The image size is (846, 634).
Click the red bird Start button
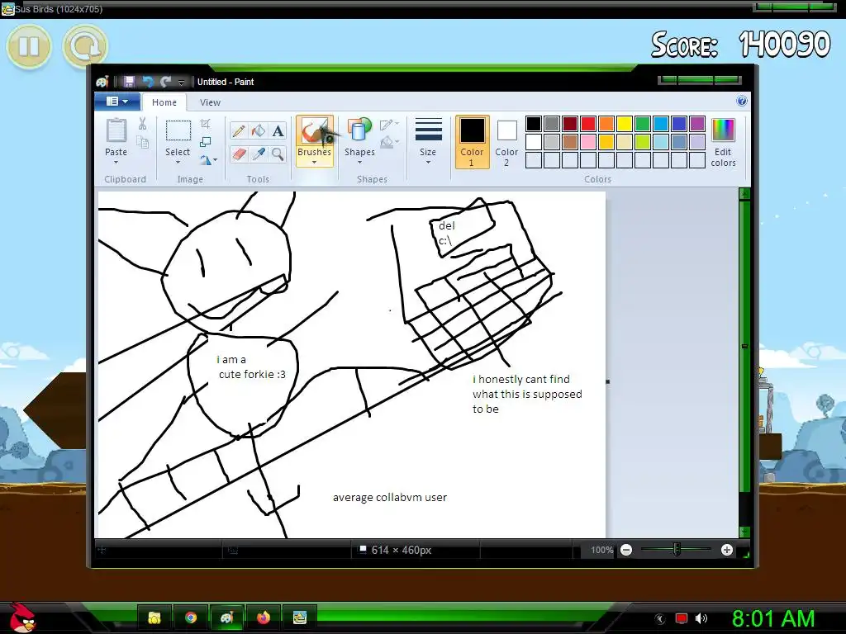point(22,617)
